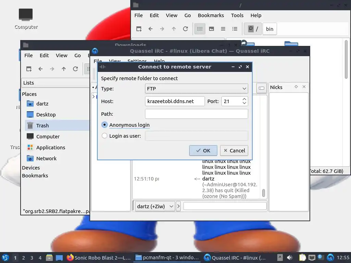Go forward in the root file manager window
Viewport: 351px width, 263px height.
point(162,29)
